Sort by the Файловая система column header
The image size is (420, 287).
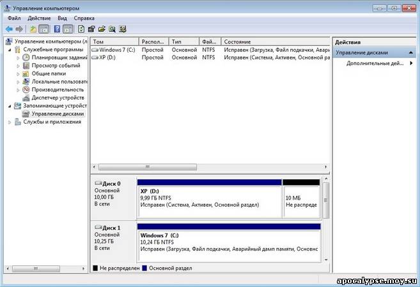(210, 41)
